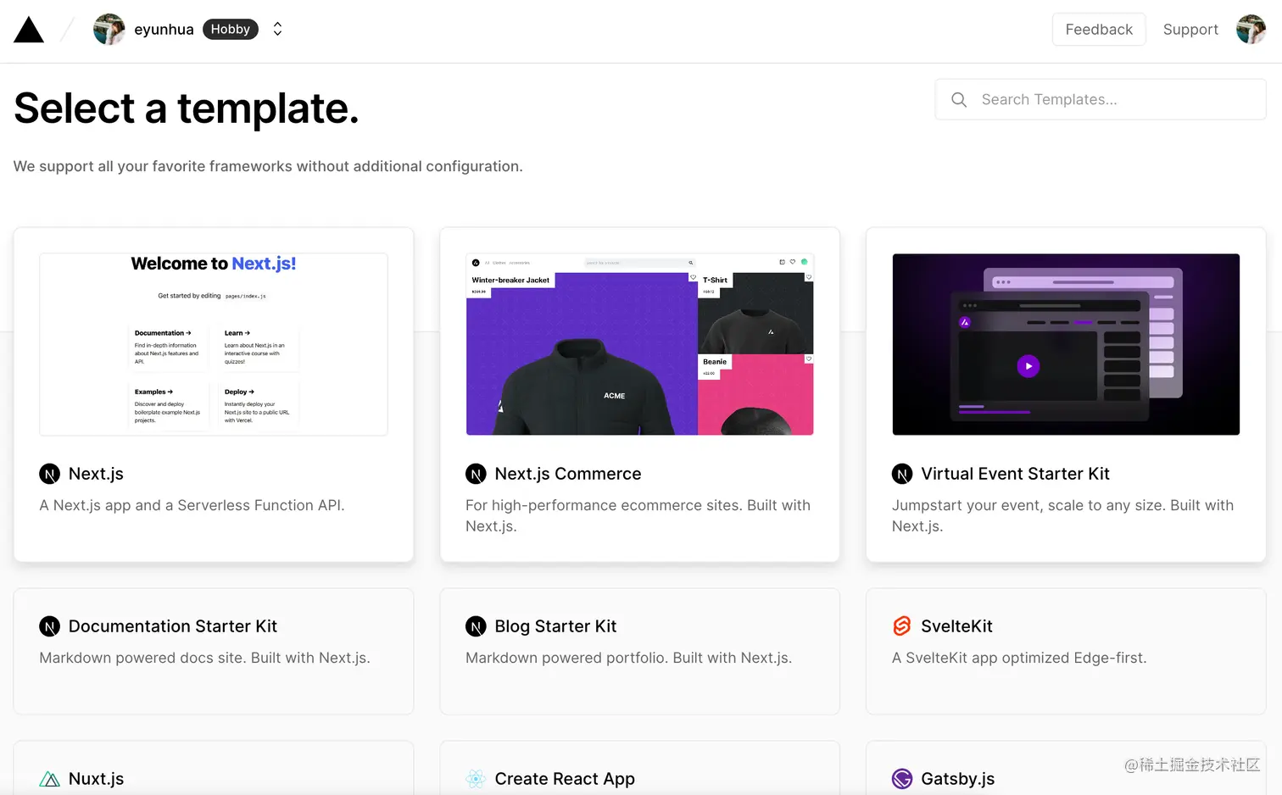Open the eyunhua account avatar in breadcrumb
Screen dimensions: 1282x795
point(109,29)
